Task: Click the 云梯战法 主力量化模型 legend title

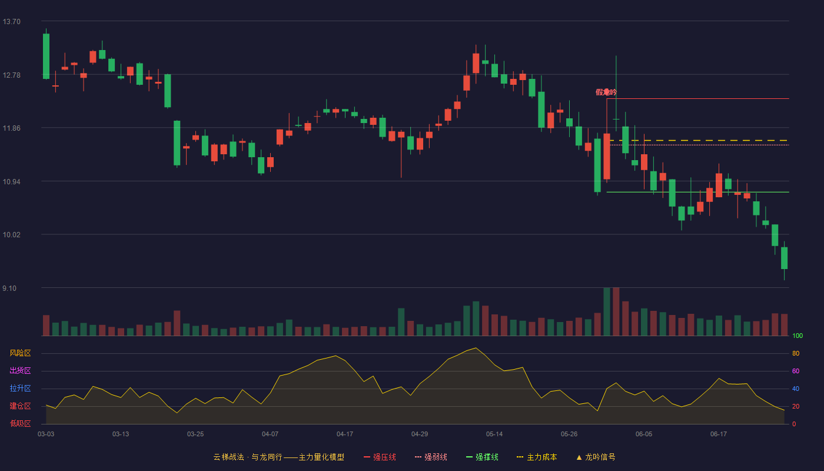Action: (x=278, y=457)
